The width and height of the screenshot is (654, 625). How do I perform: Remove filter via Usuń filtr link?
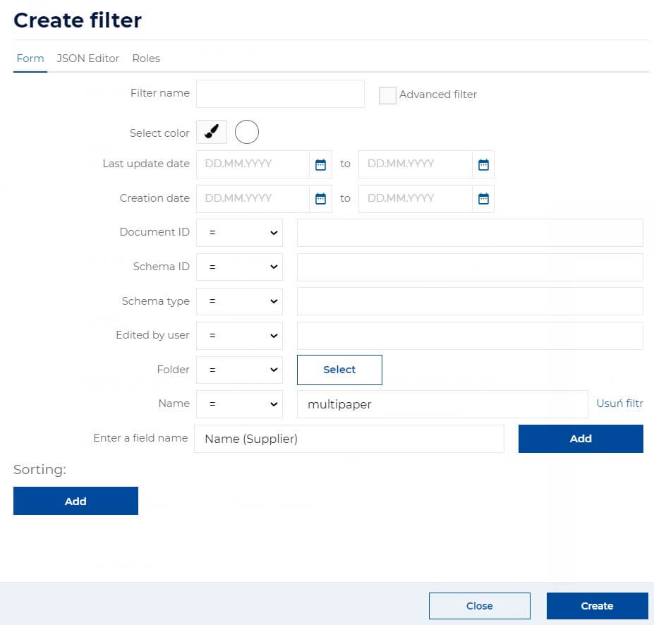point(619,403)
